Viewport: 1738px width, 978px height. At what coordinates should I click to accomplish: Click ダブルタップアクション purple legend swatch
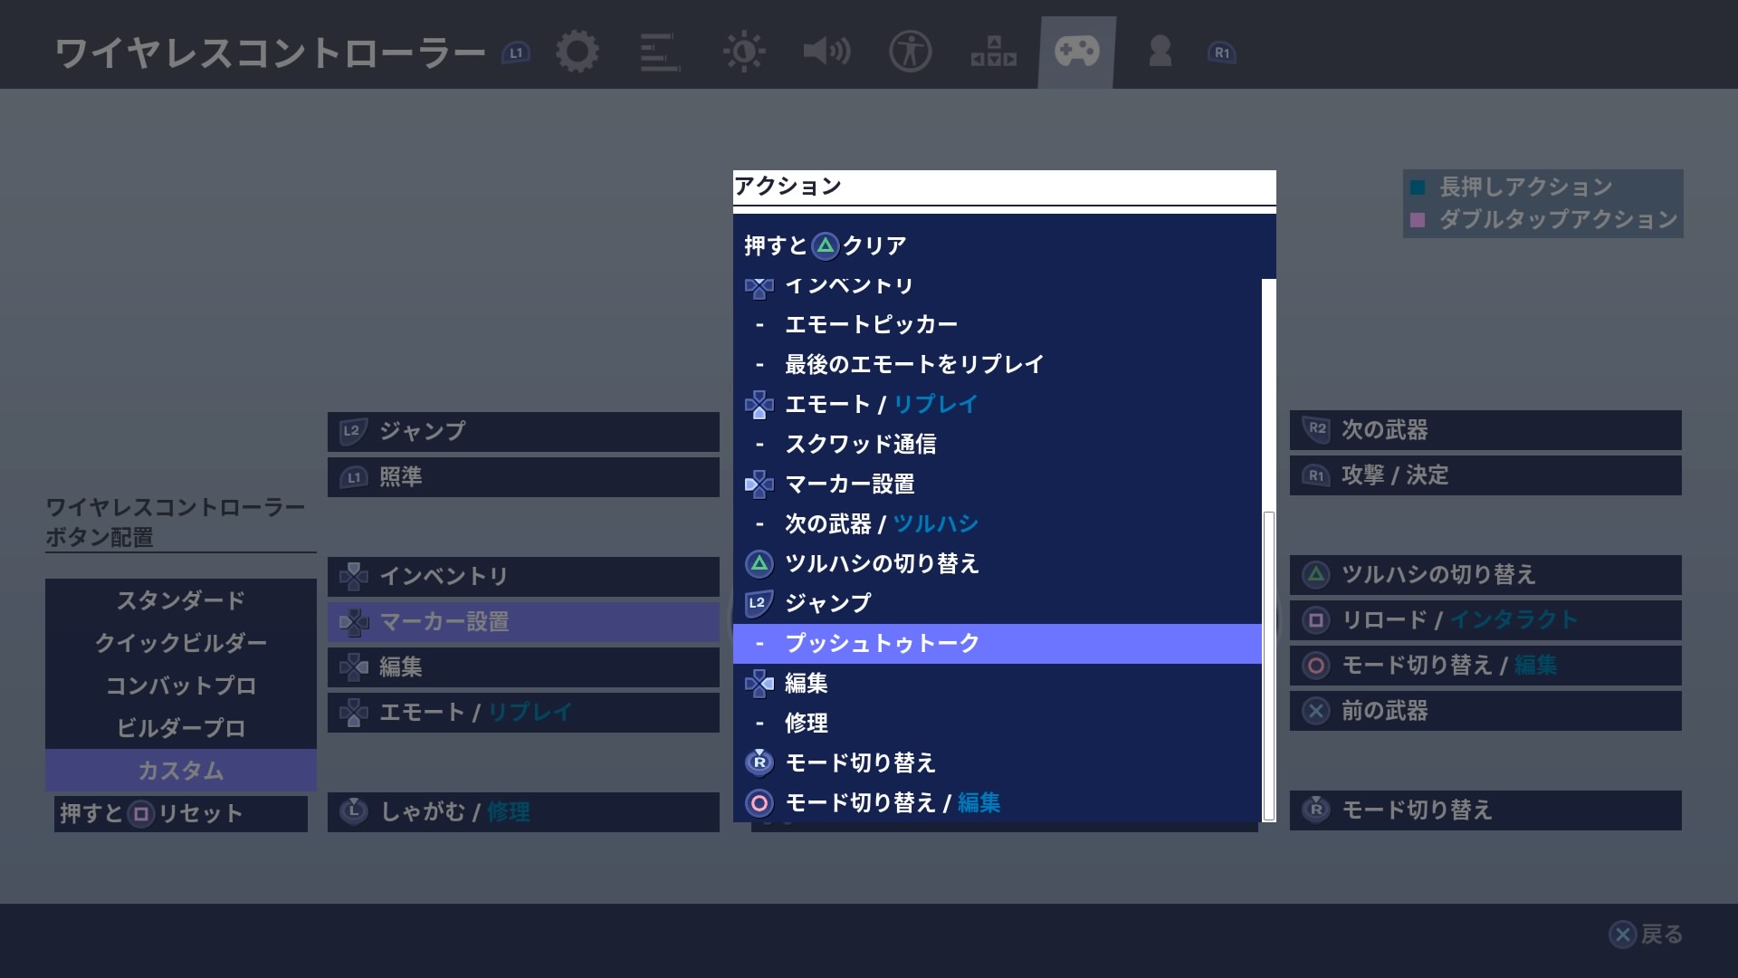pyautogui.click(x=1418, y=220)
